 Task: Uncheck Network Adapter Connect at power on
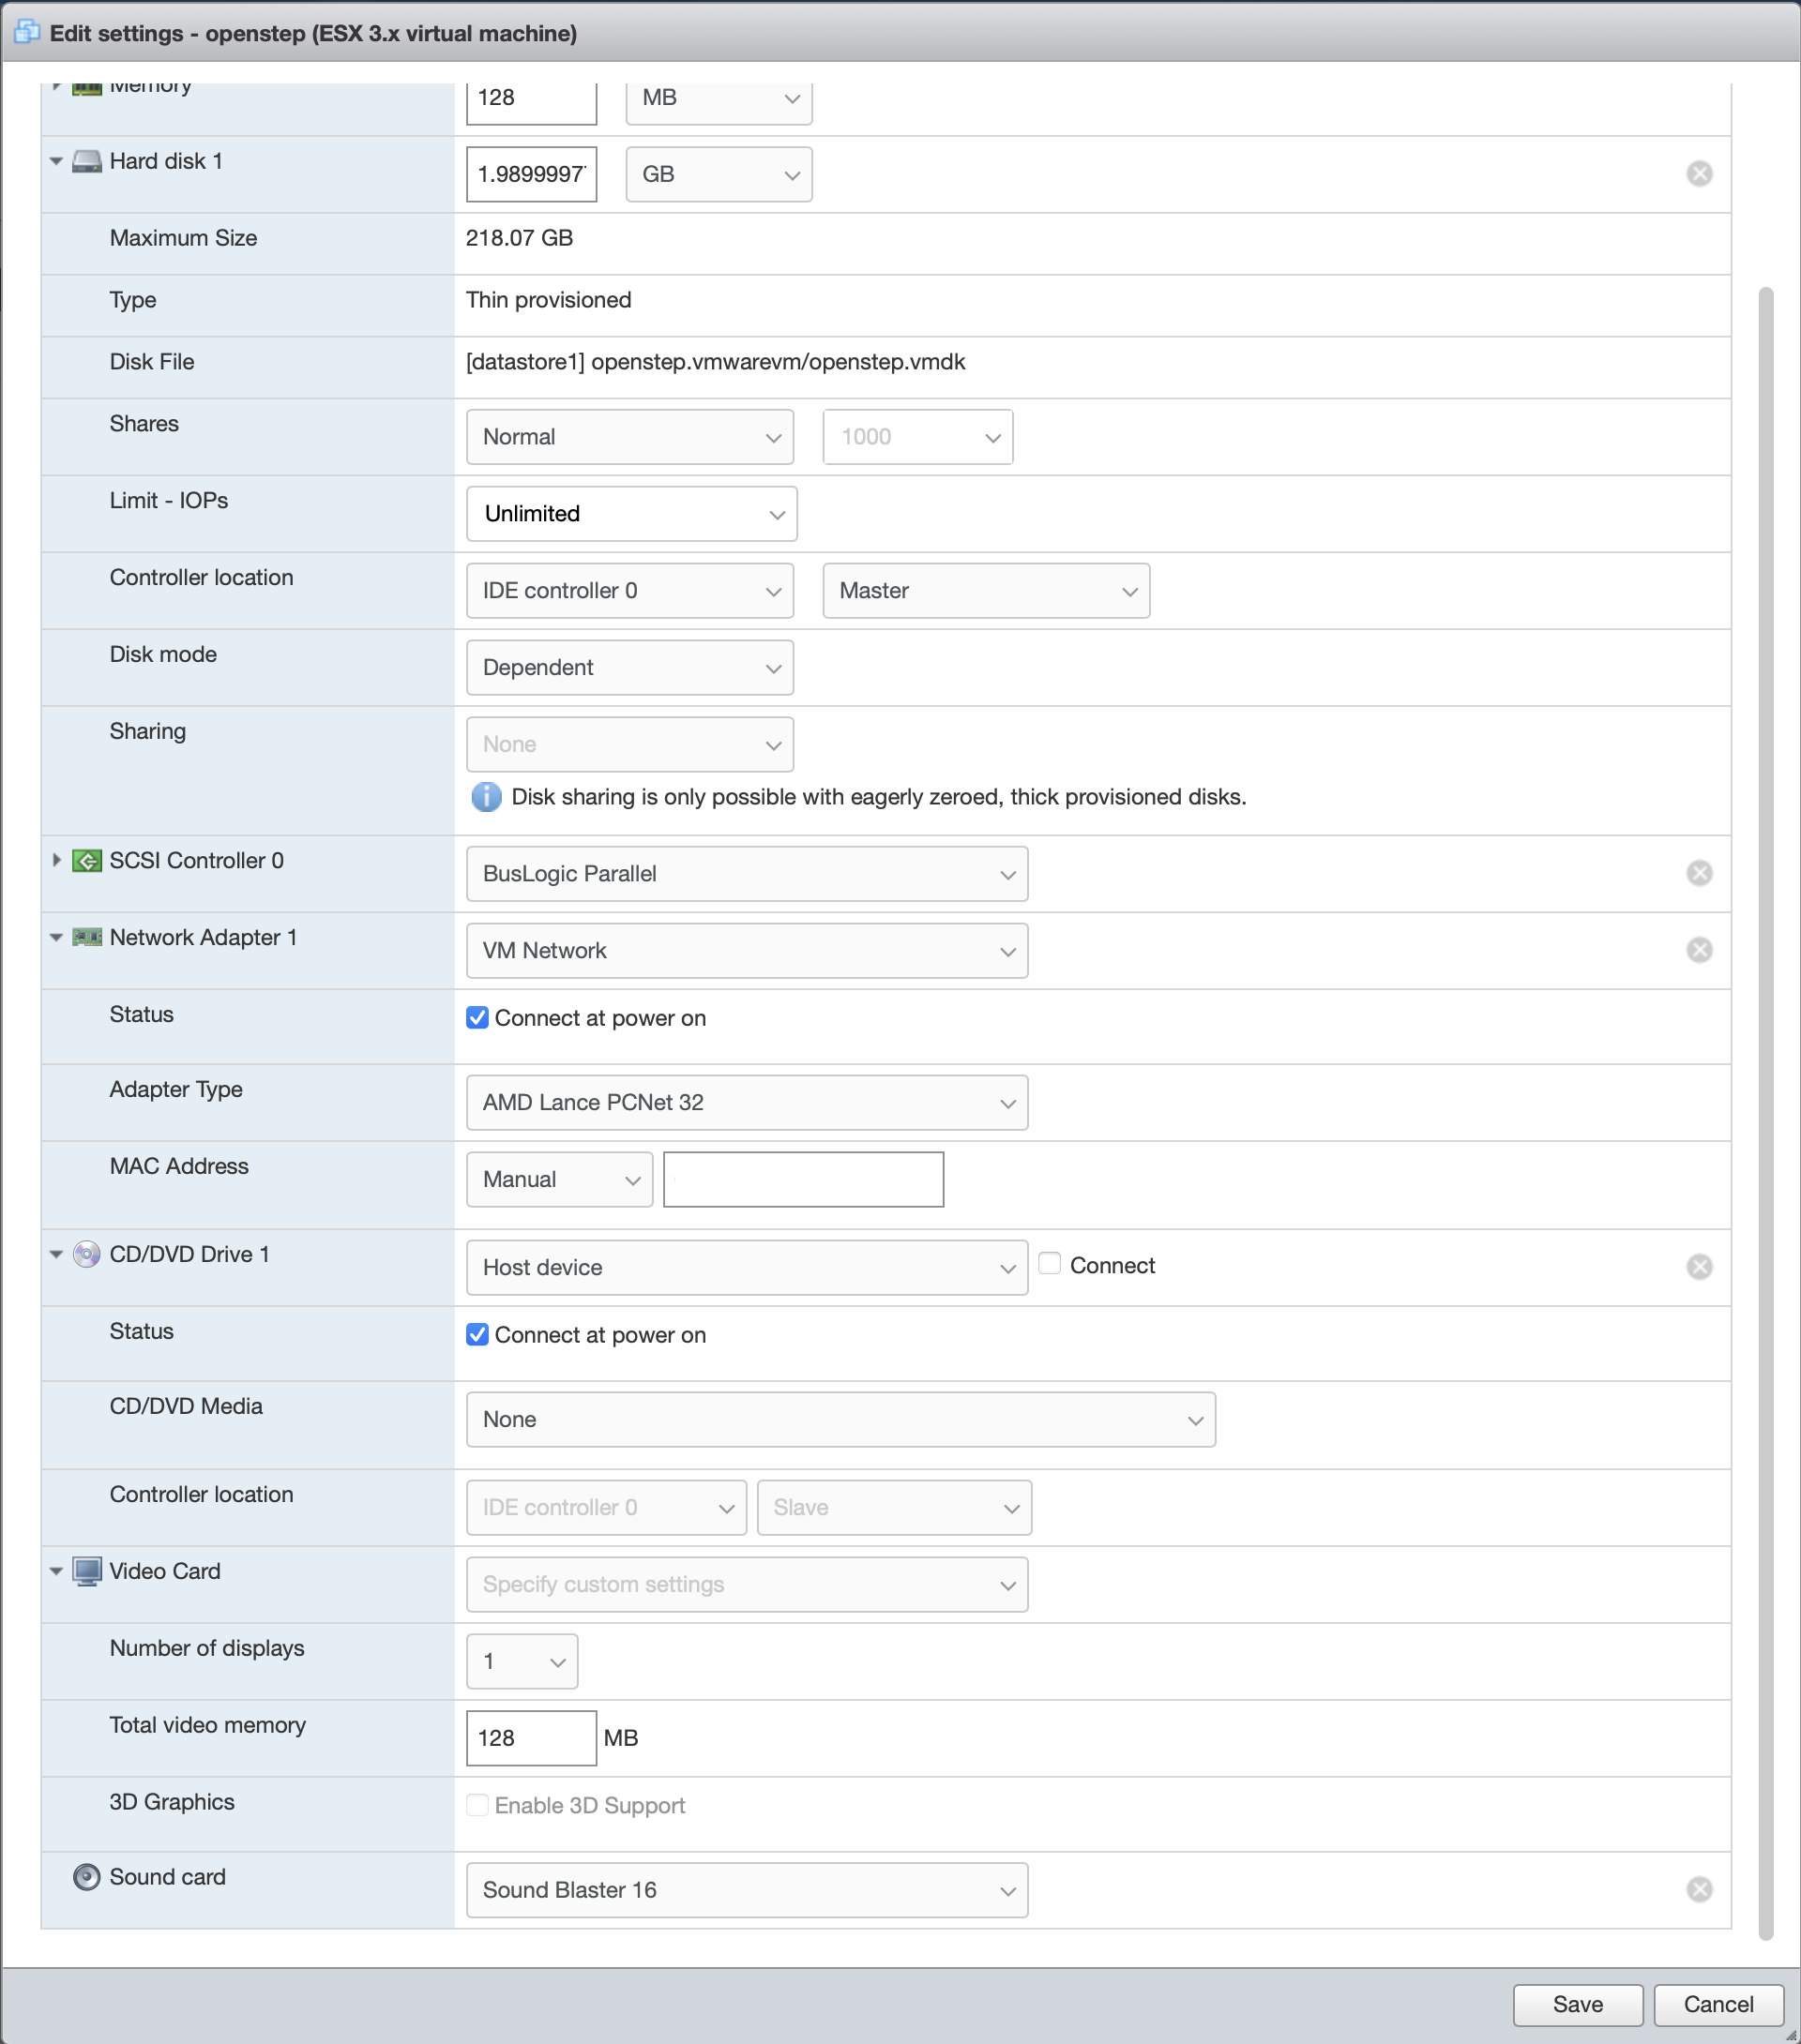coord(477,1018)
